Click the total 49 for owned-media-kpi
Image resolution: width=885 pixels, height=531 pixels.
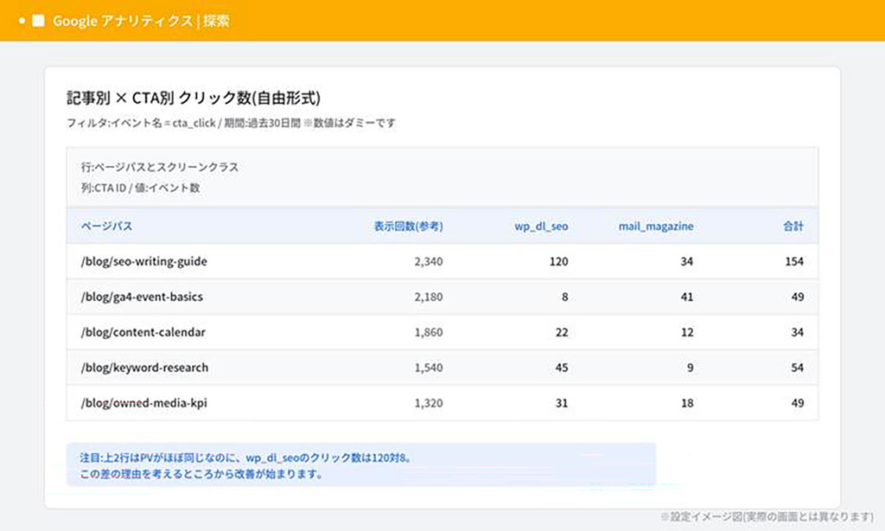[x=797, y=403]
